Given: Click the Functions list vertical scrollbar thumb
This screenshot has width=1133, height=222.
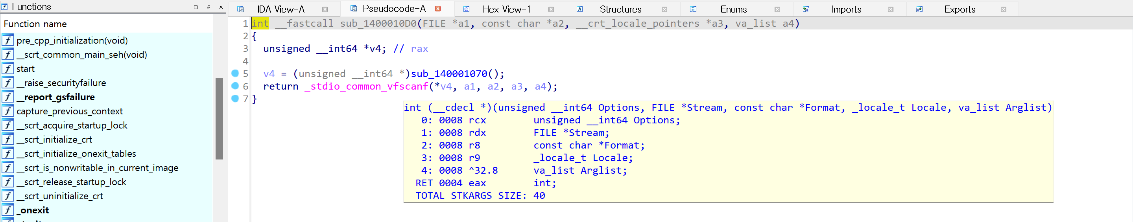Looking at the screenshot, I should coord(219,118).
